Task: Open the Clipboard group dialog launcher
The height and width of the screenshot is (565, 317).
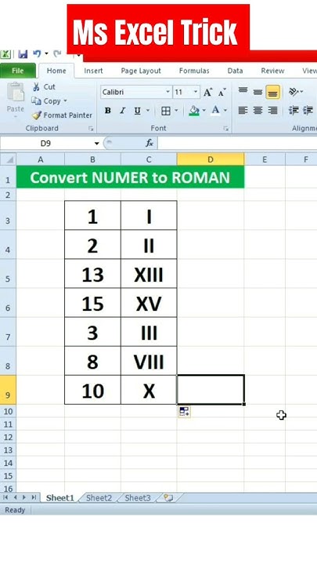Action: [91, 128]
